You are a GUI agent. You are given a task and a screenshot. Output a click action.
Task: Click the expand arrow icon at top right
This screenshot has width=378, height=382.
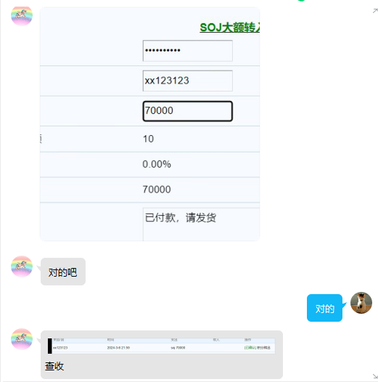click(375, 11)
